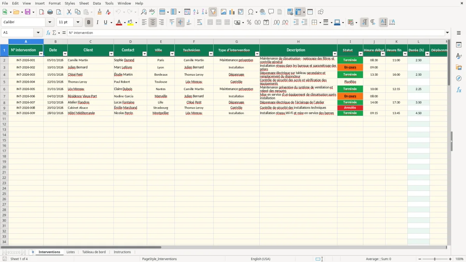Image resolution: width=466 pixels, height=262 pixels.
Task: Toggle Bold formatting
Action: pos(89,23)
